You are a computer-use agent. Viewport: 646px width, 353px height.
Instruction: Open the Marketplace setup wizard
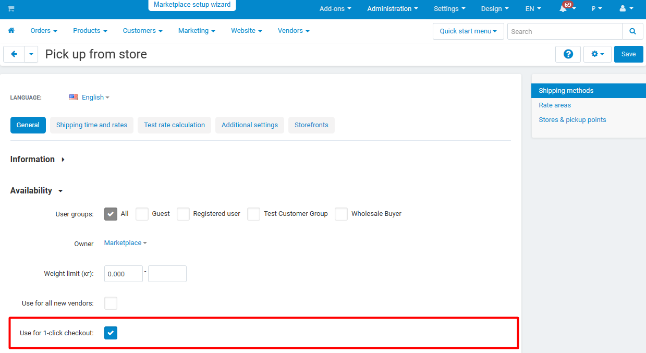click(x=192, y=5)
